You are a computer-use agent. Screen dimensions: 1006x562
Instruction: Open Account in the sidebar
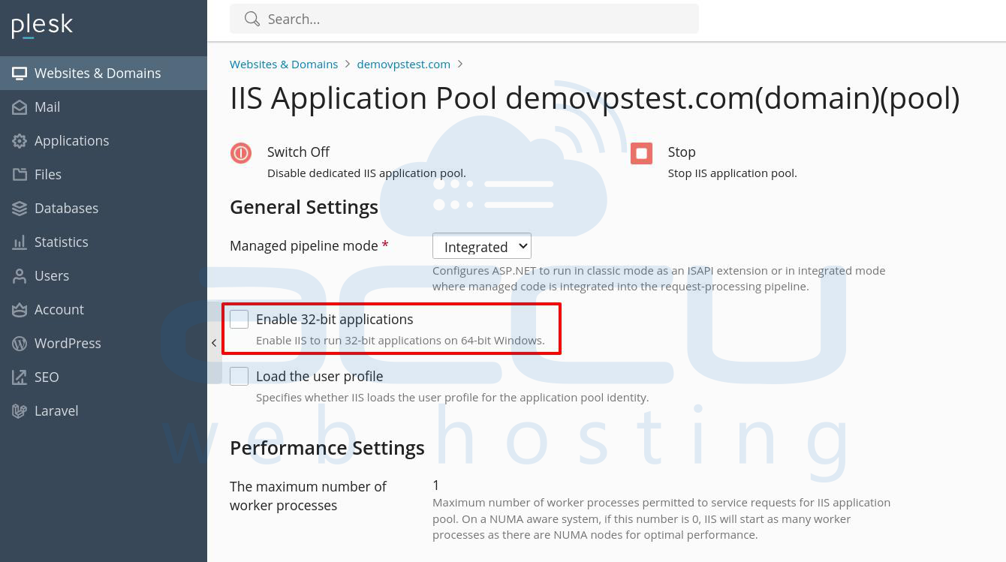(104, 310)
